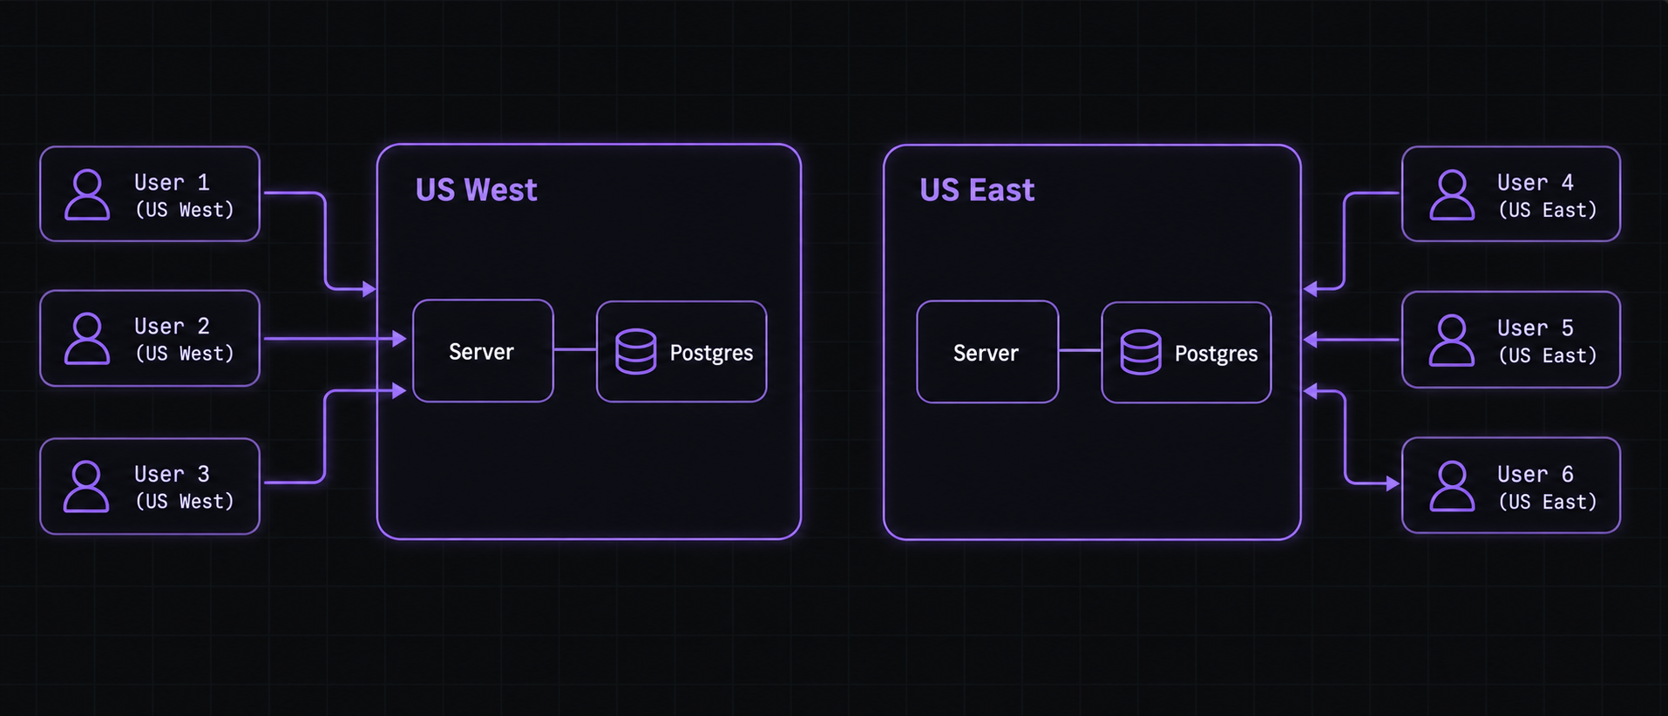This screenshot has height=716, width=1668.
Task: Click the "Postgres" text in US East
Action: point(1216,354)
